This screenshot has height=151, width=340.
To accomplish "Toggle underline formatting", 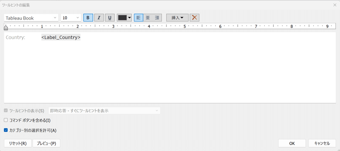I will point(110,18).
